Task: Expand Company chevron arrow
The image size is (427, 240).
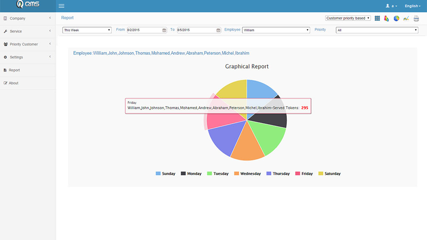Action: pos(50,18)
